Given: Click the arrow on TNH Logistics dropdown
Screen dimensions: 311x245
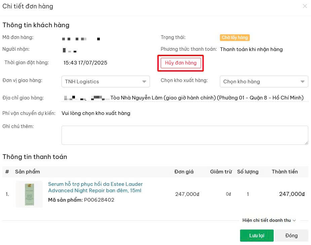Looking at the screenshot, I should pyautogui.click(x=144, y=82).
